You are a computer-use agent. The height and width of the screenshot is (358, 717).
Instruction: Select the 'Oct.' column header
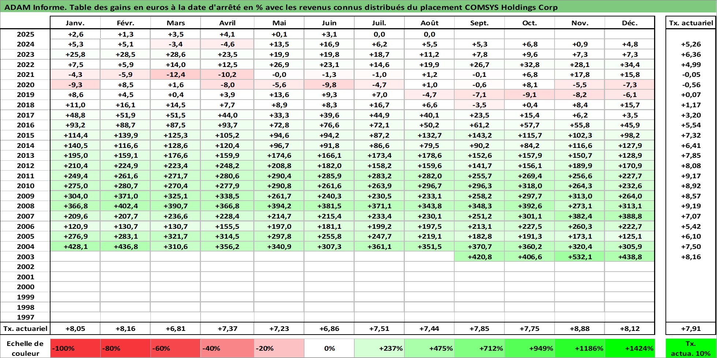530,23
